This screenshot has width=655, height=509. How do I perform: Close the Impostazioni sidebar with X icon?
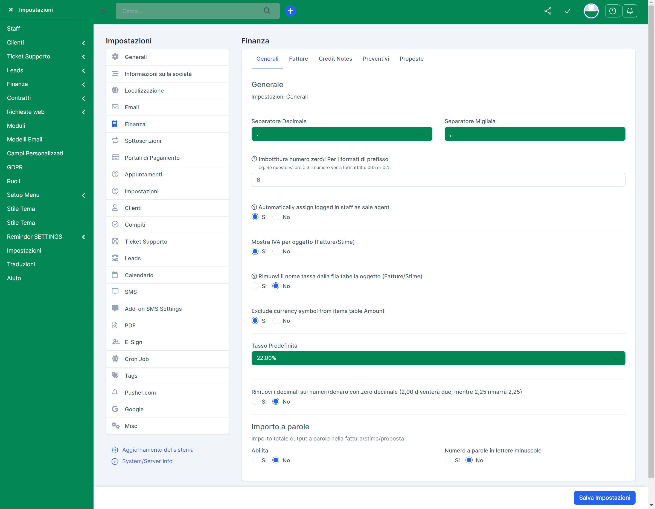[x=11, y=10]
